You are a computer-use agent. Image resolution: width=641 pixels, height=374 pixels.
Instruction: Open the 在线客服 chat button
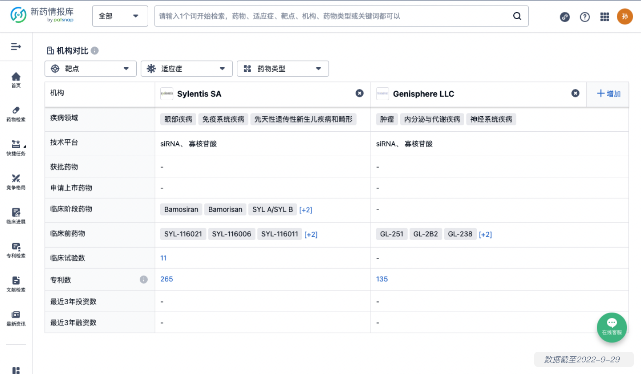coord(612,327)
